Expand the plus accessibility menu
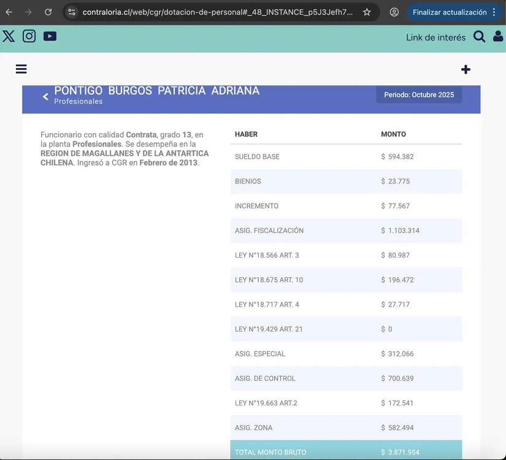The width and height of the screenshot is (506, 460). click(x=466, y=69)
